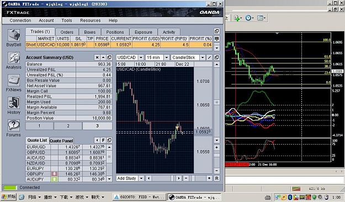Open the clock icon dropdown arrow in MetaTrader
Viewport: 345px width, 202px height.
tap(253, 18)
